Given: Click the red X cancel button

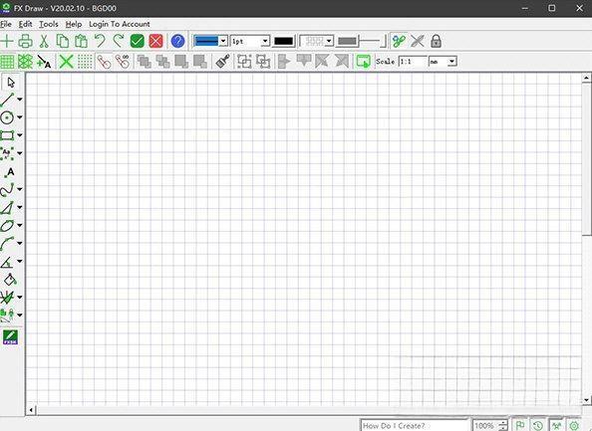Looking at the screenshot, I should (155, 41).
